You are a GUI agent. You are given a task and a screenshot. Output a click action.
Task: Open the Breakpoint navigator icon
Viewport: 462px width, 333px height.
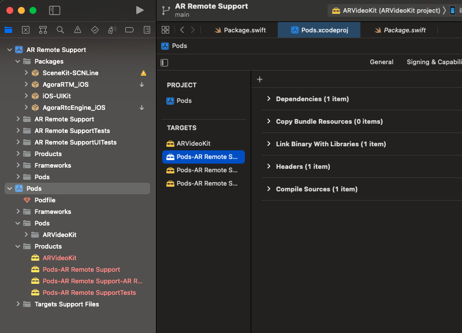tap(129, 30)
